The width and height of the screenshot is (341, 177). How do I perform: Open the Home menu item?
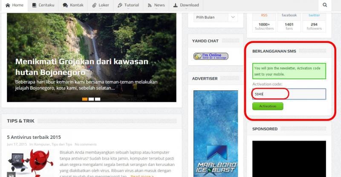(14, 5)
